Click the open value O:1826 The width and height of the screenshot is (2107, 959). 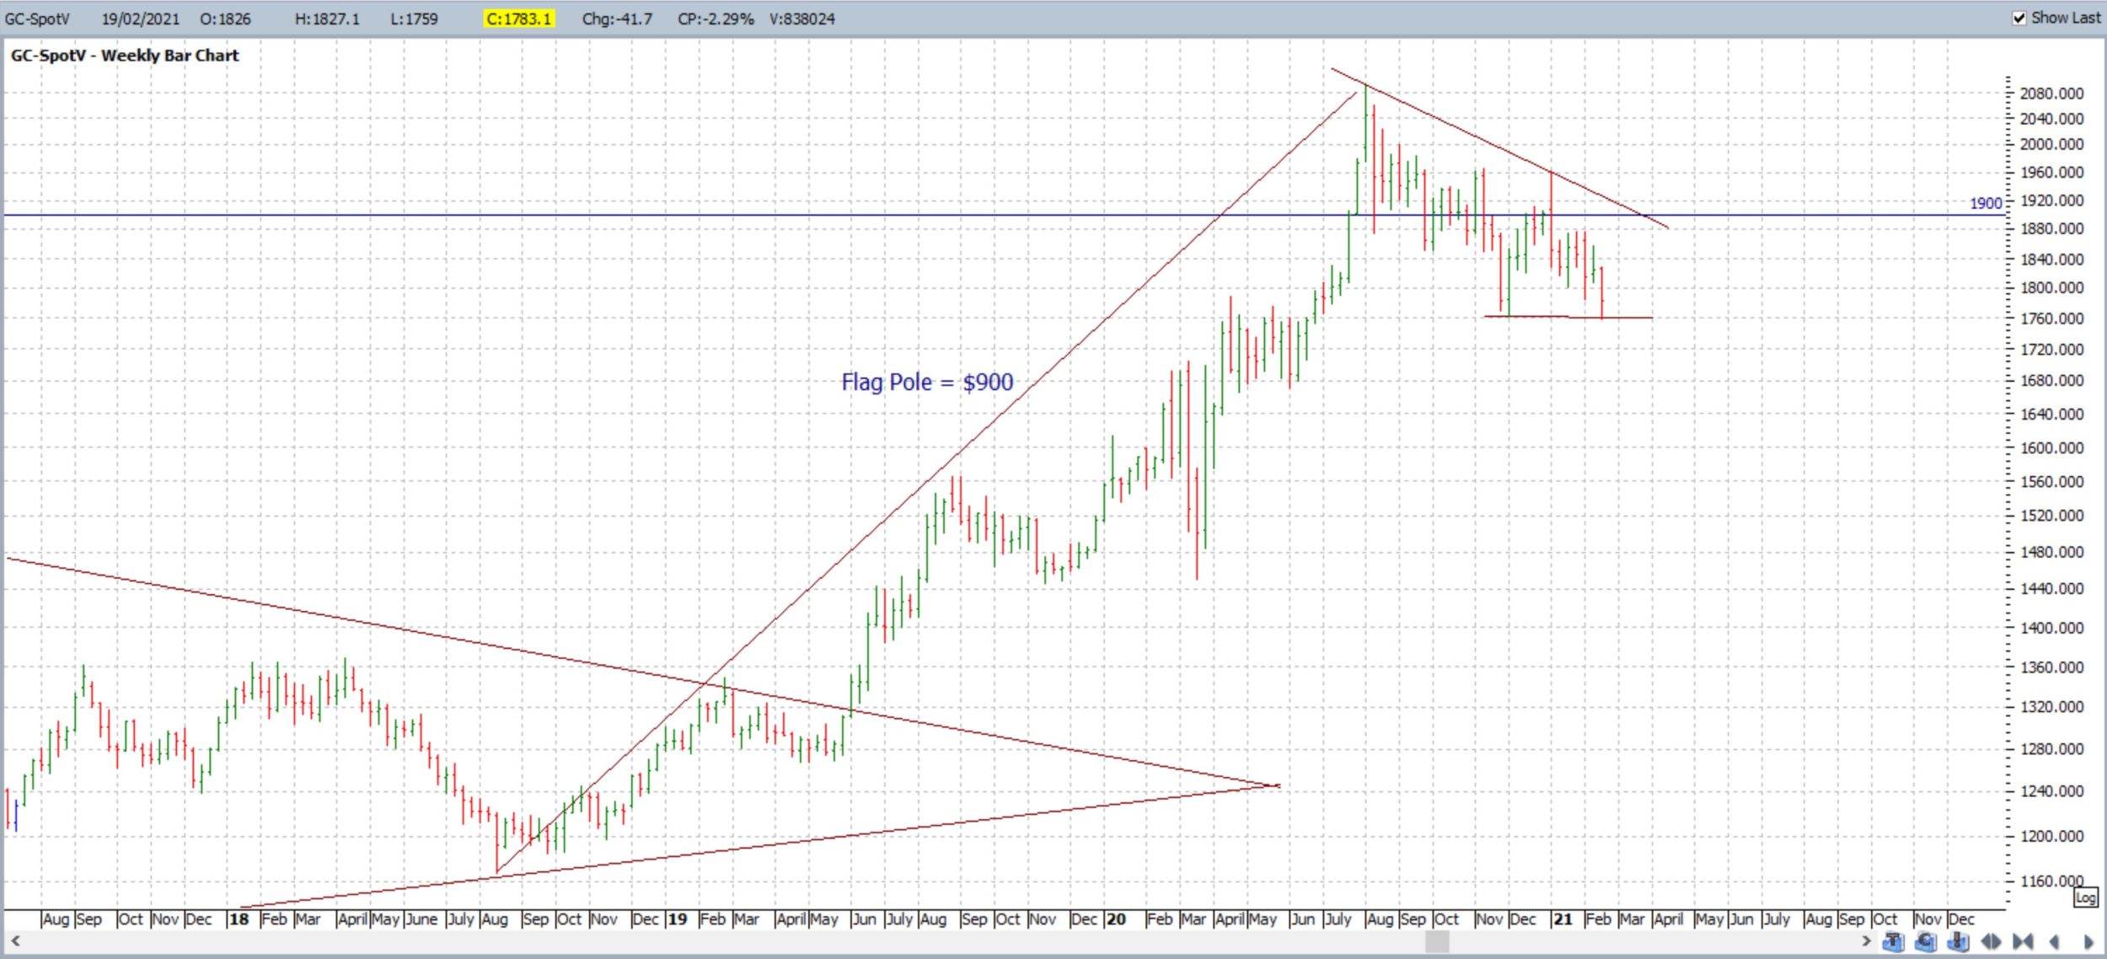pyautogui.click(x=225, y=19)
